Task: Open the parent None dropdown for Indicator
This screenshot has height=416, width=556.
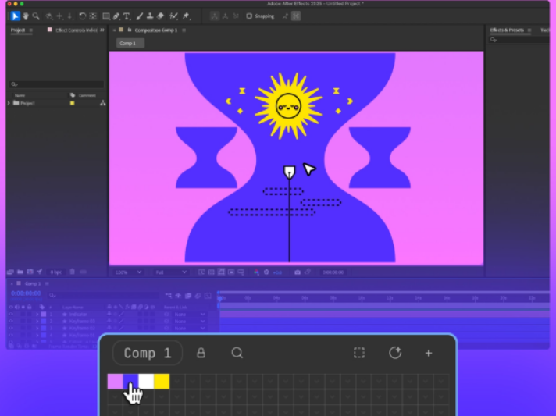Action: point(190,315)
